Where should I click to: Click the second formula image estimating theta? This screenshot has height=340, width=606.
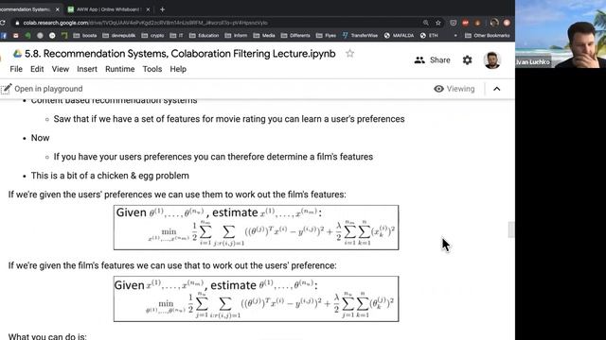(x=256, y=298)
